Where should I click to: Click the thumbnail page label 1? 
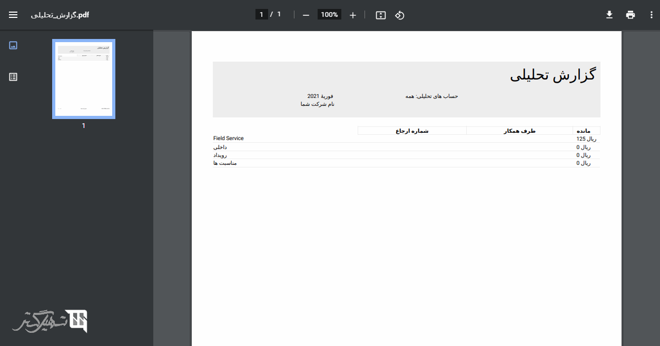click(83, 126)
